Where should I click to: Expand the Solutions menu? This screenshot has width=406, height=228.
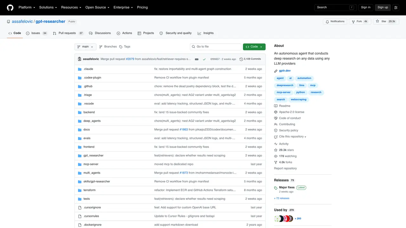pos(48,7)
